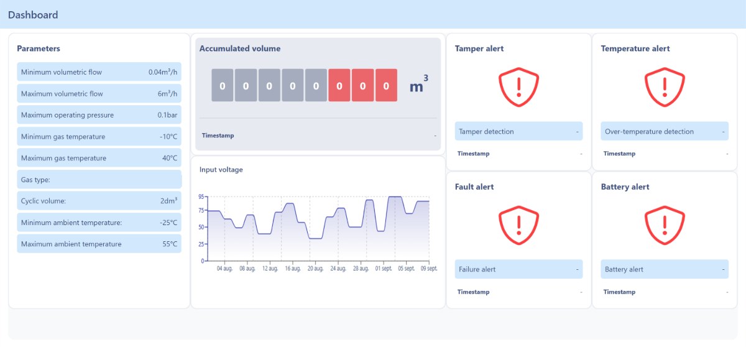Click the 20 aug. axis label
This screenshot has height=347, width=746.
(315, 269)
